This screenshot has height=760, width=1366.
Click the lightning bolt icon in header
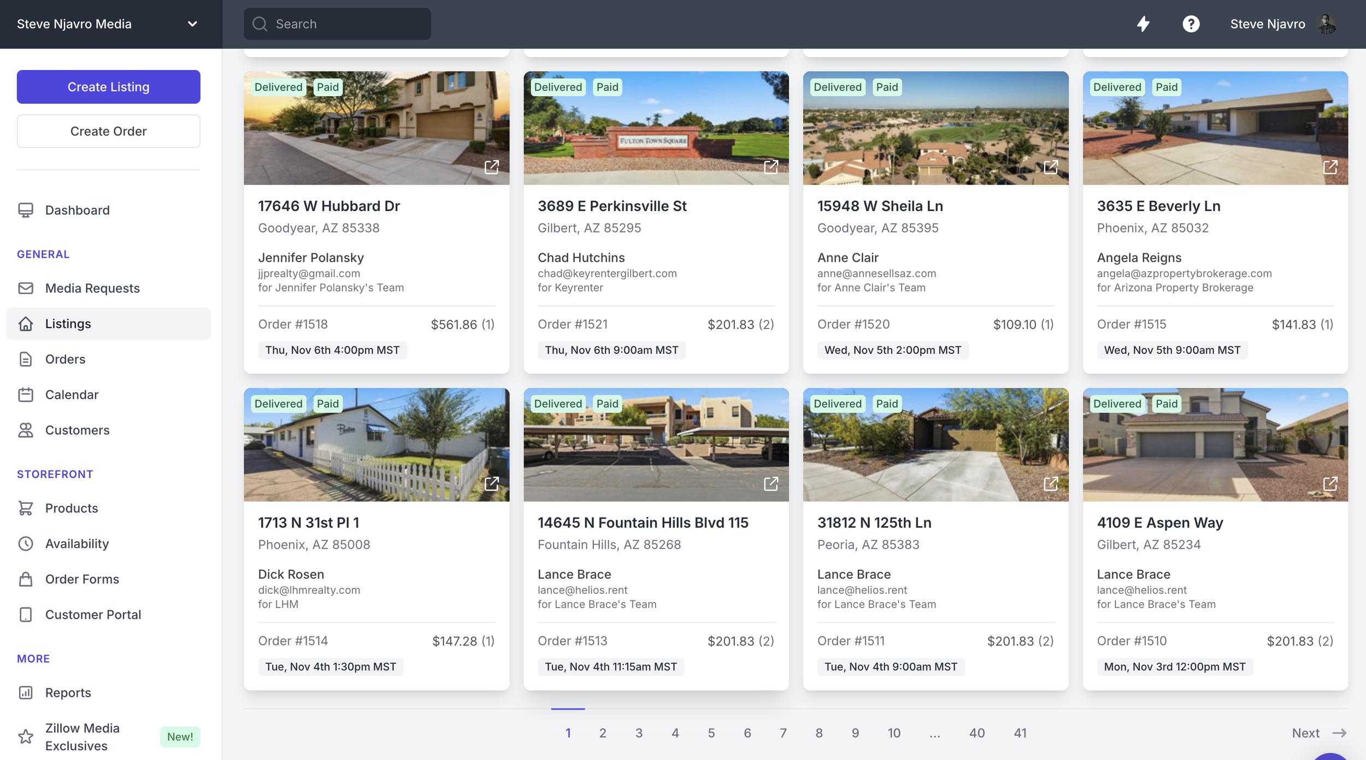(1143, 24)
